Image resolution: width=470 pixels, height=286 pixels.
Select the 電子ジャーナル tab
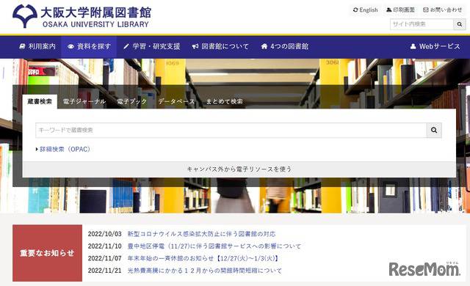click(84, 102)
